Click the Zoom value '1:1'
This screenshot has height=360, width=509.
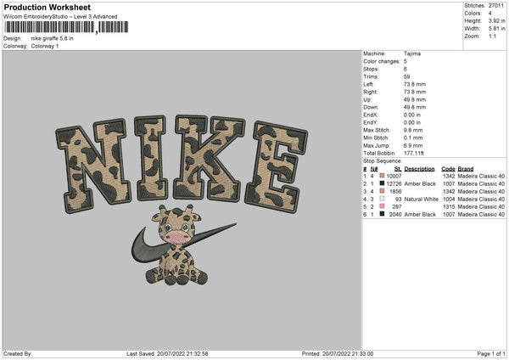coord(492,36)
